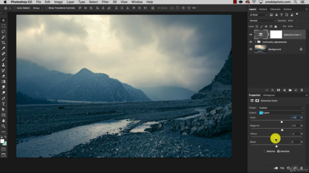Select the Selective Color 1 layer mask
Viewport: 309px width, 173px height.
point(276,35)
